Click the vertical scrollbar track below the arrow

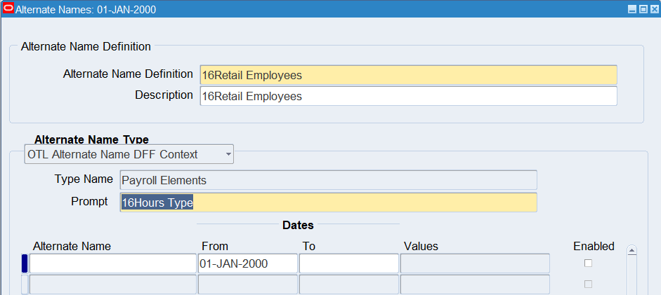tap(631, 277)
